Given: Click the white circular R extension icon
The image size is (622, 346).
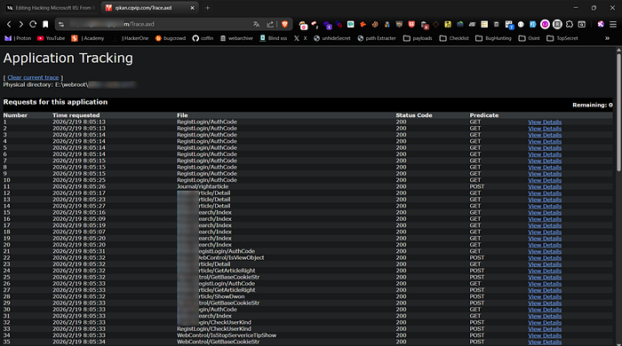Looking at the screenshot, I should [x=557, y=24].
